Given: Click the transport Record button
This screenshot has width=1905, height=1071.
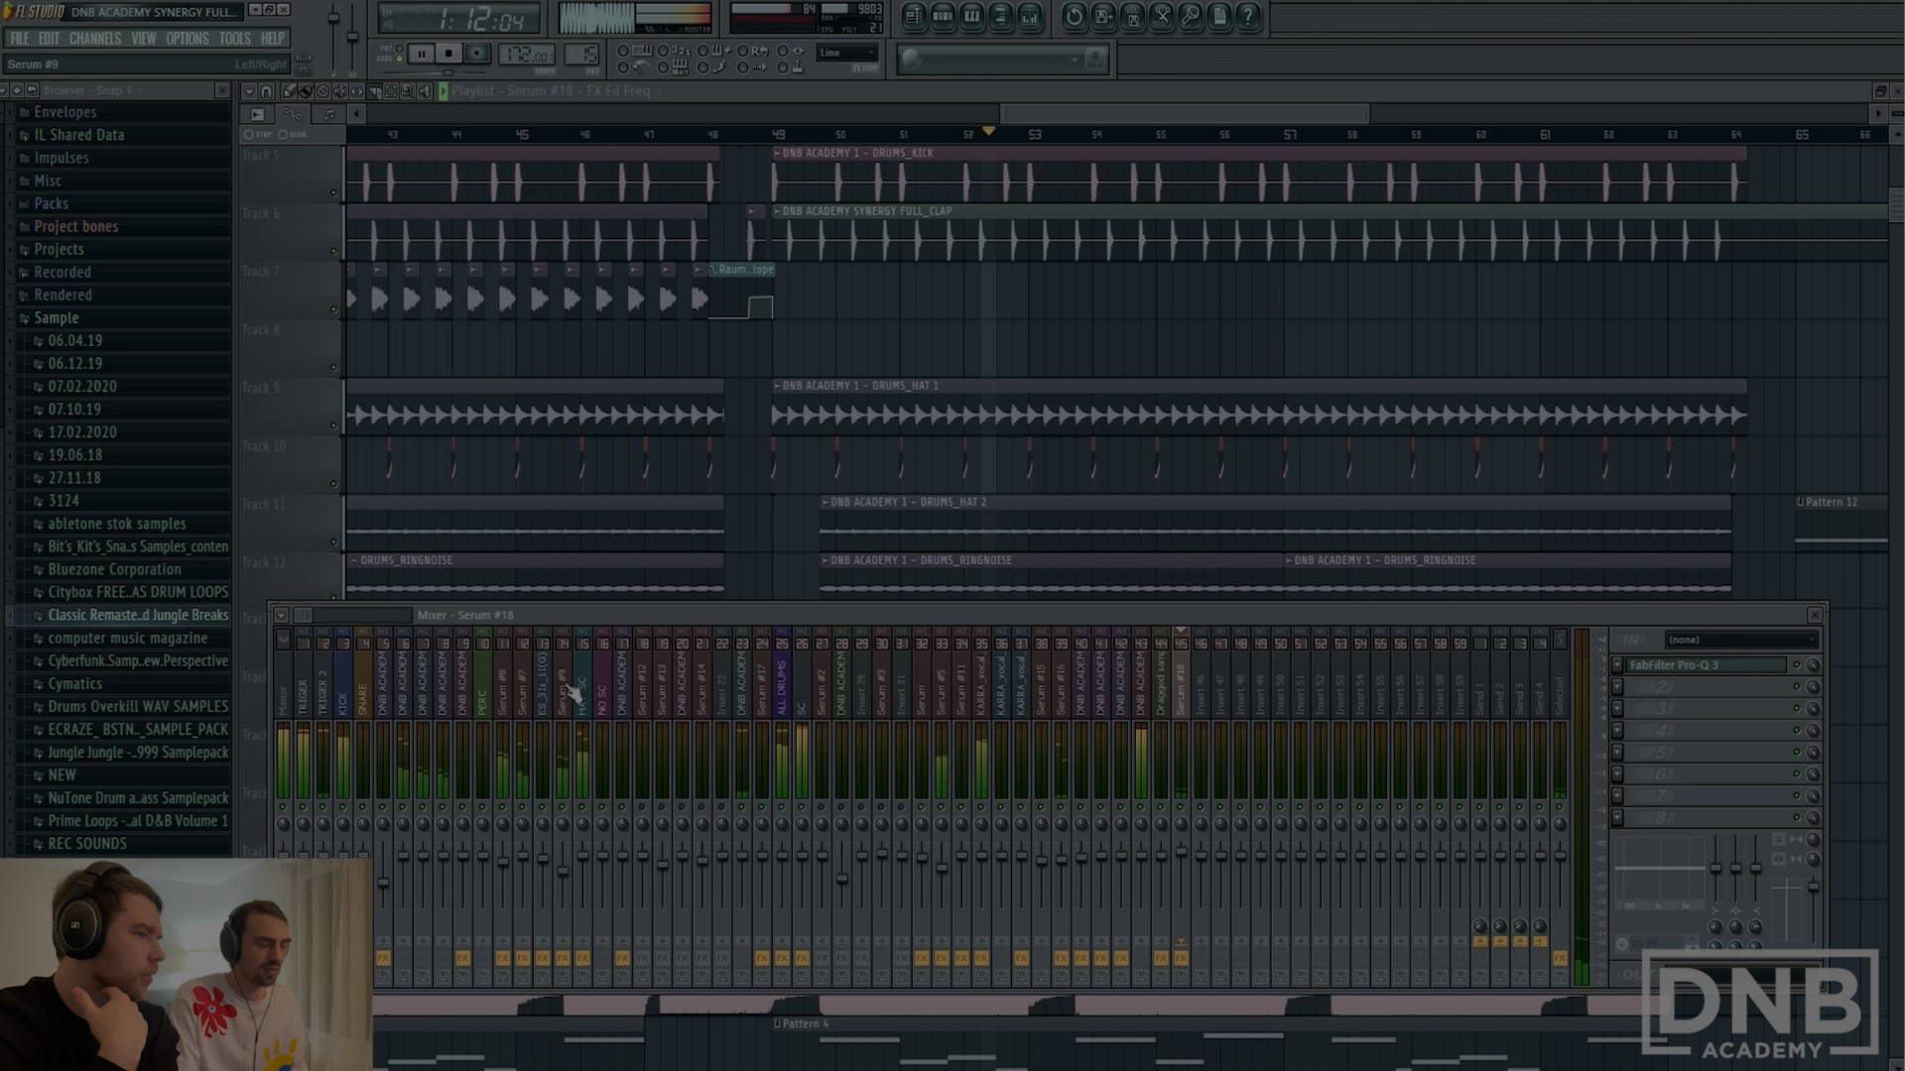Looking at the screenshot, I should [476, 54].
